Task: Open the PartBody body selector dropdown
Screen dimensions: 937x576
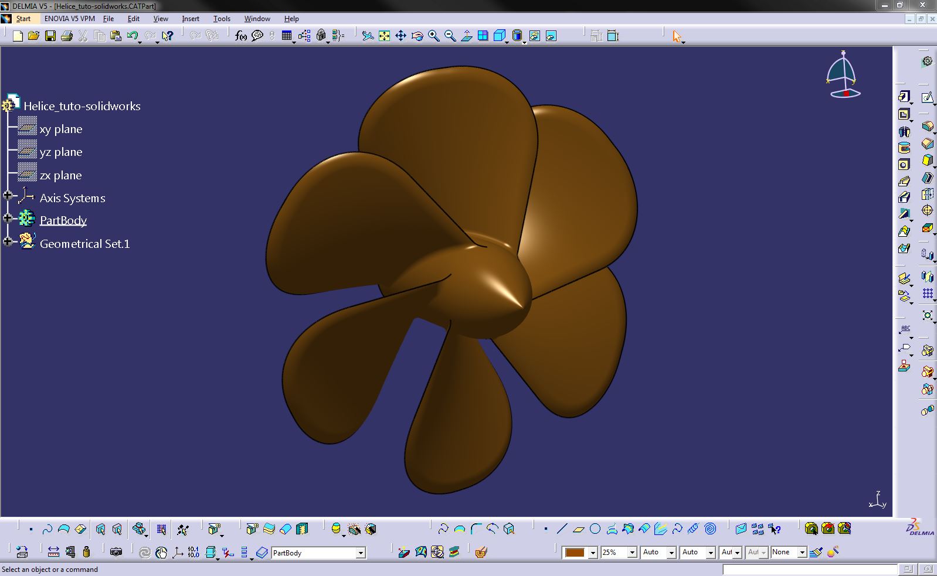Action: [x=361, y=553]
